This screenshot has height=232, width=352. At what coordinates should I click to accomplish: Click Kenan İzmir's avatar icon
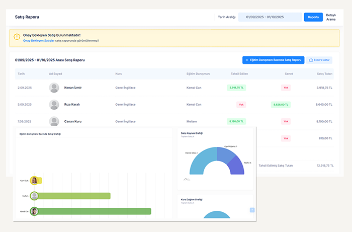pyautogui.click(x=54, y=88)
